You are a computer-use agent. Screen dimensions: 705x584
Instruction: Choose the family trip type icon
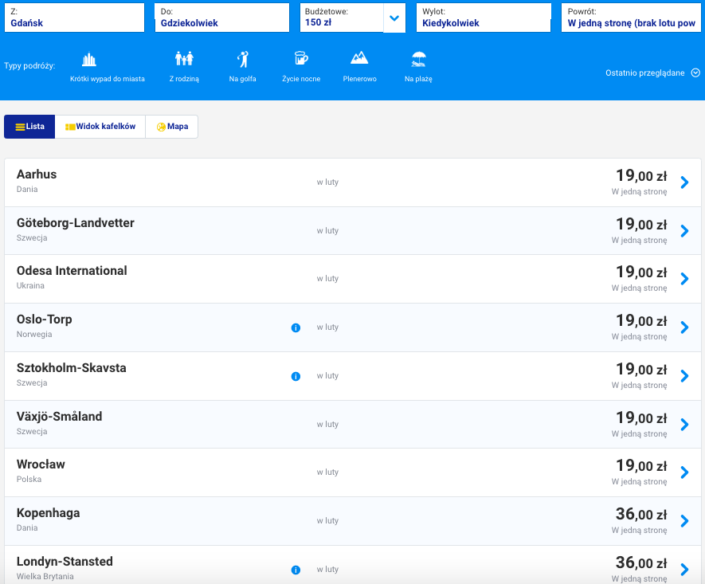click(184, 60)
